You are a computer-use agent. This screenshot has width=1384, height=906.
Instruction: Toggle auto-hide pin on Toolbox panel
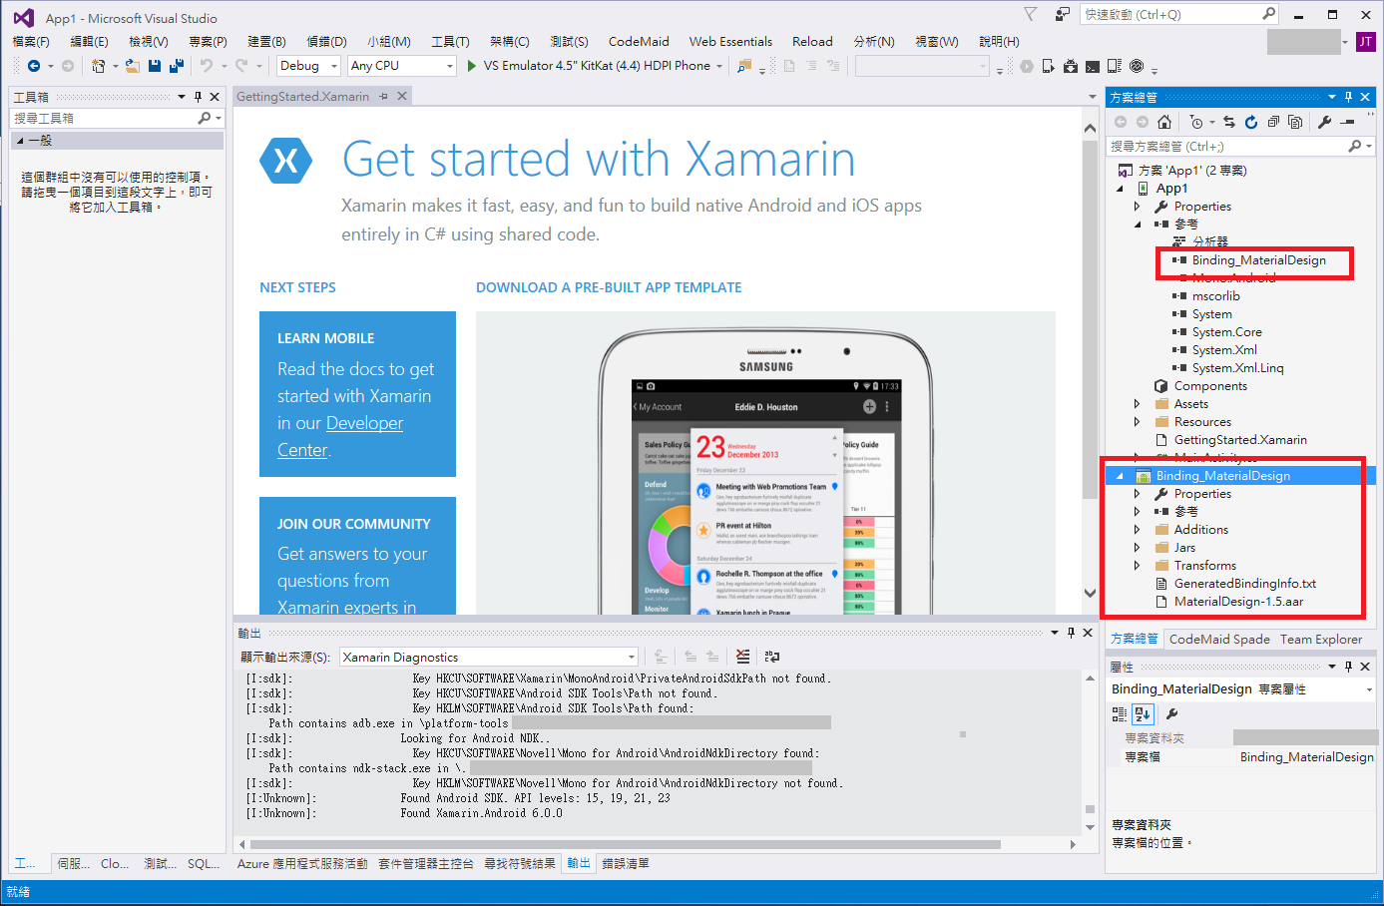[x=198, y=97]
